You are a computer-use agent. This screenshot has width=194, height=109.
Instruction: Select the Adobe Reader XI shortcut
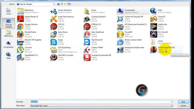tap(28, 19)
